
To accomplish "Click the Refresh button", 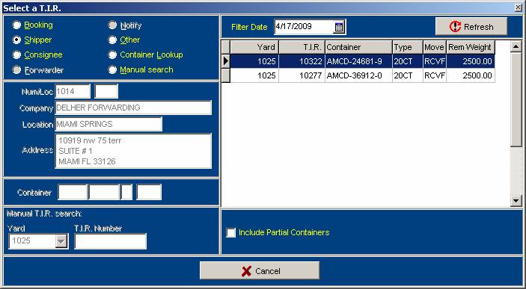I will 471,26.
